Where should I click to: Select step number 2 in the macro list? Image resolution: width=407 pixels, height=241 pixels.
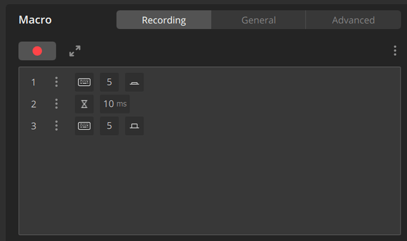(x=34, y=104)
